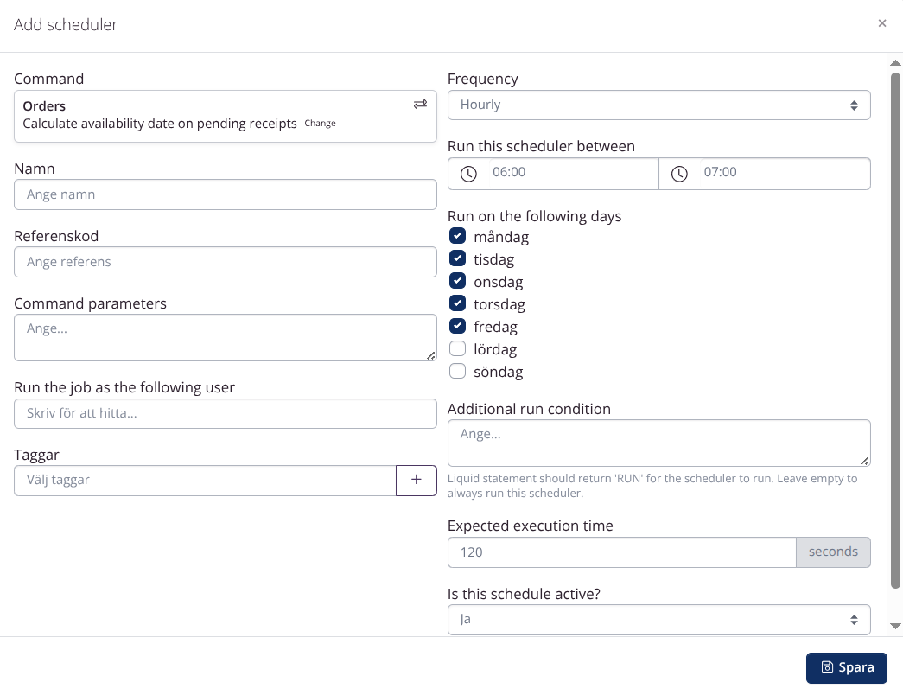Click the scrollbar up arrow
Image resolution: width=903 pixels, height=695 pixels.
(x=895, y=63)
